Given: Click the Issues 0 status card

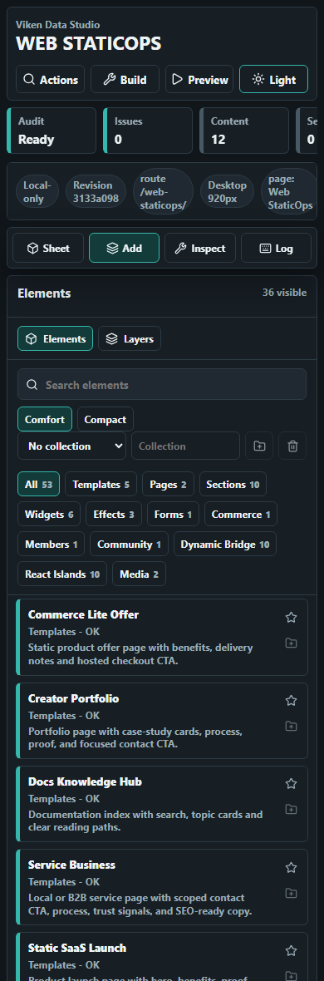Looking at the screenshot, I should tap(148, 131).
